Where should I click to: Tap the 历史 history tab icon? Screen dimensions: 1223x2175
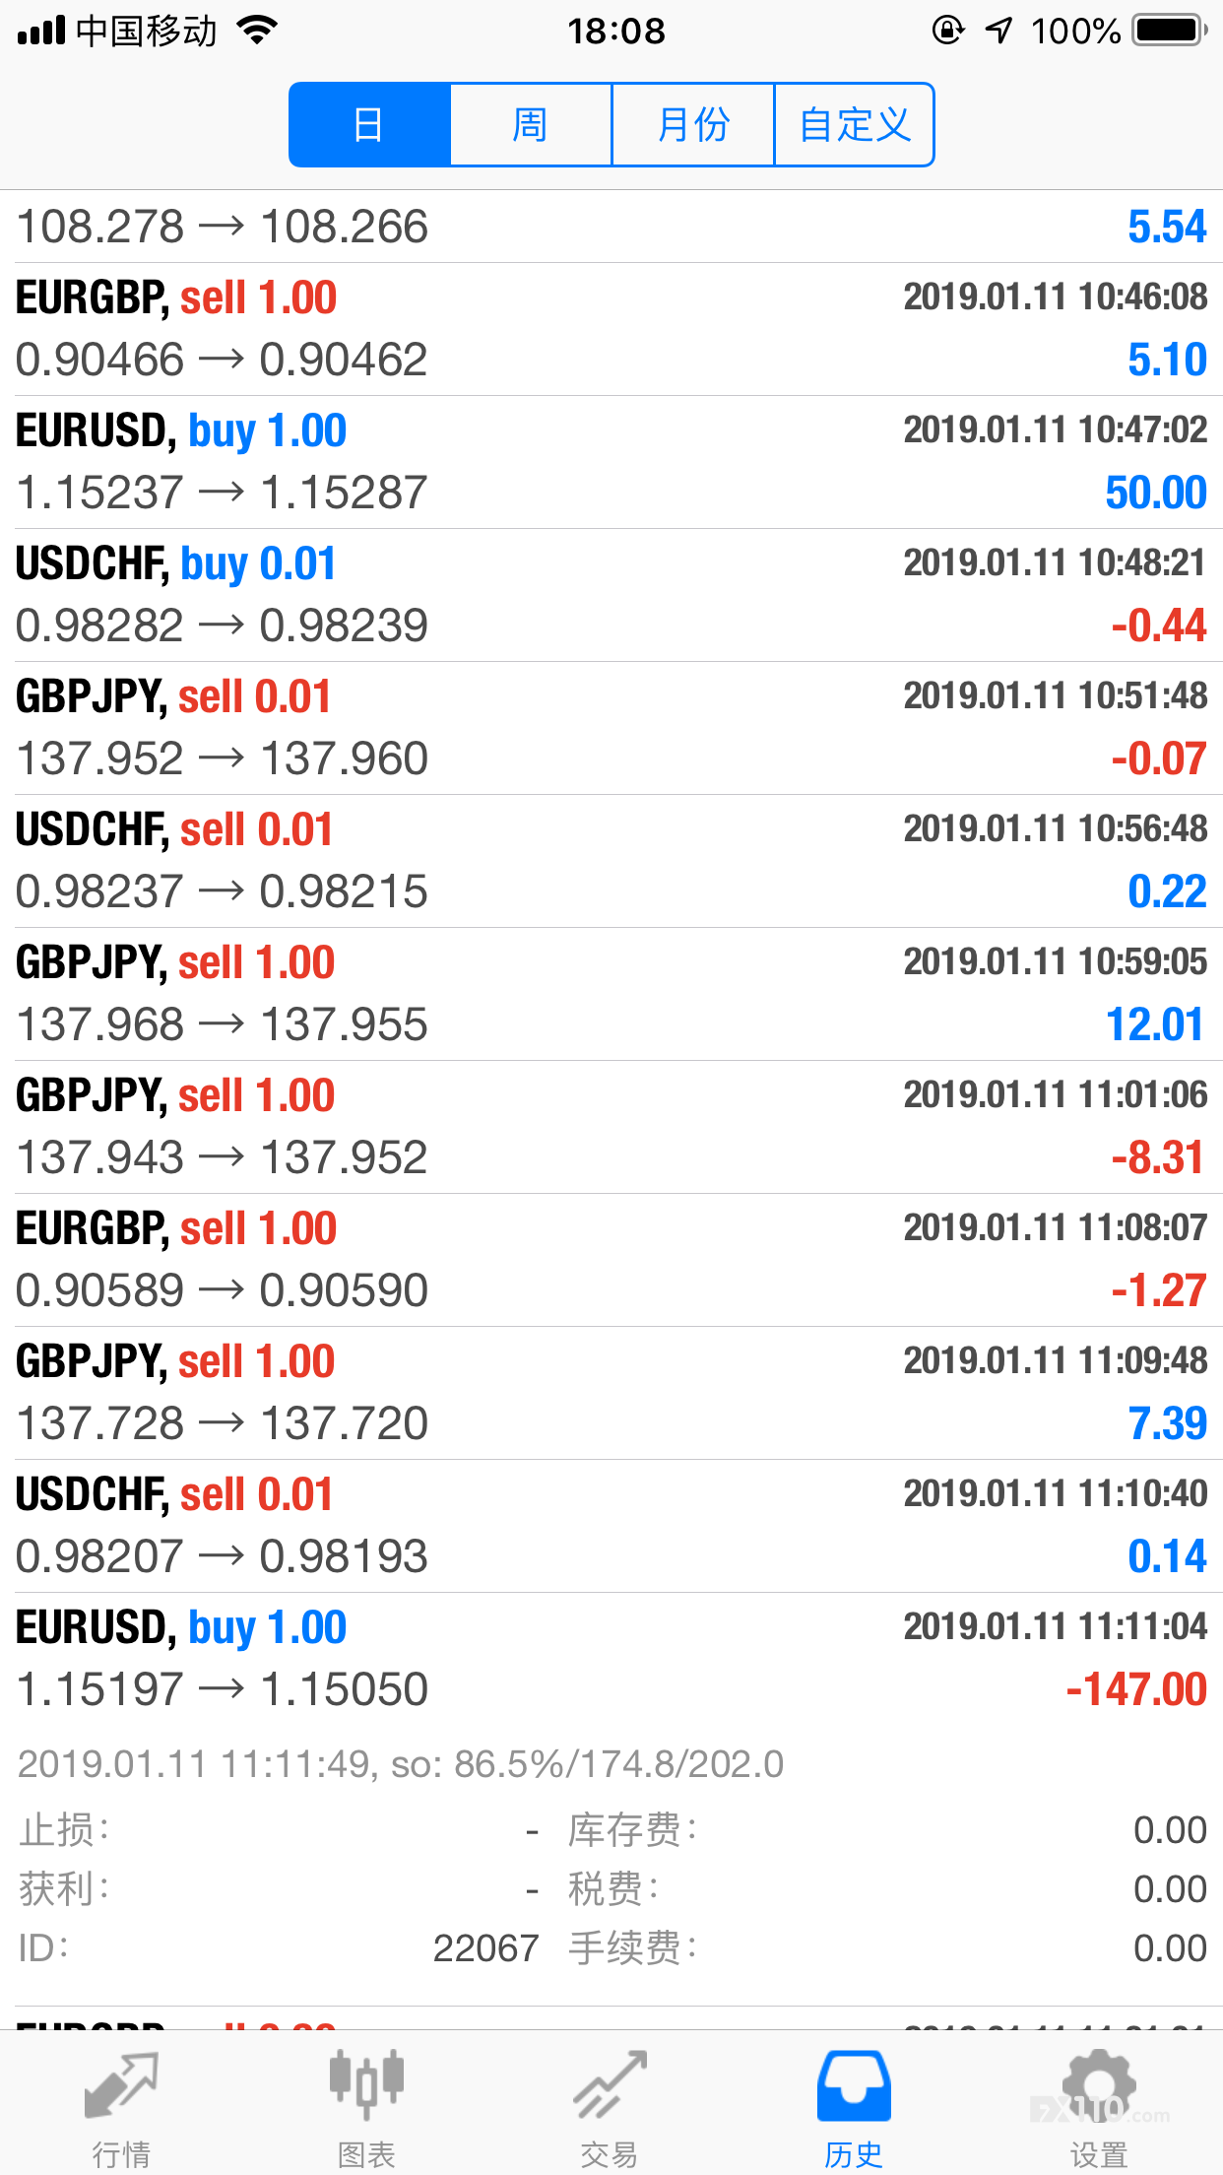854,2085
